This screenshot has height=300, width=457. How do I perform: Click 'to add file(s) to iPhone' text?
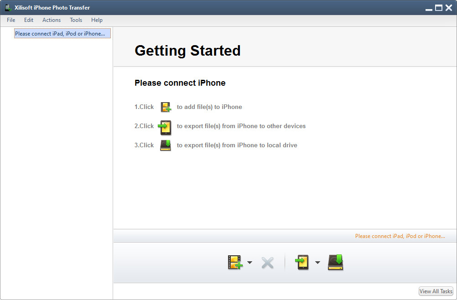[209, 107]
